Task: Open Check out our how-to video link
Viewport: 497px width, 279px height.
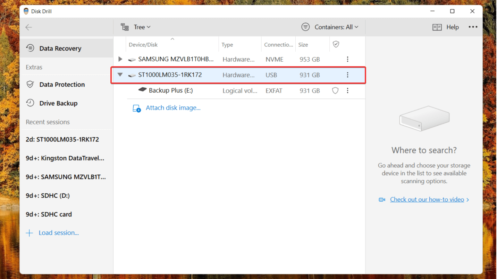Action: (427, 199)
